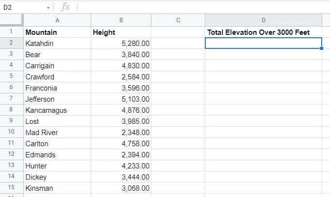This screenshot has width=330, height=197.
Task: Click the Mountain header cell
Action: pos(57,32)
